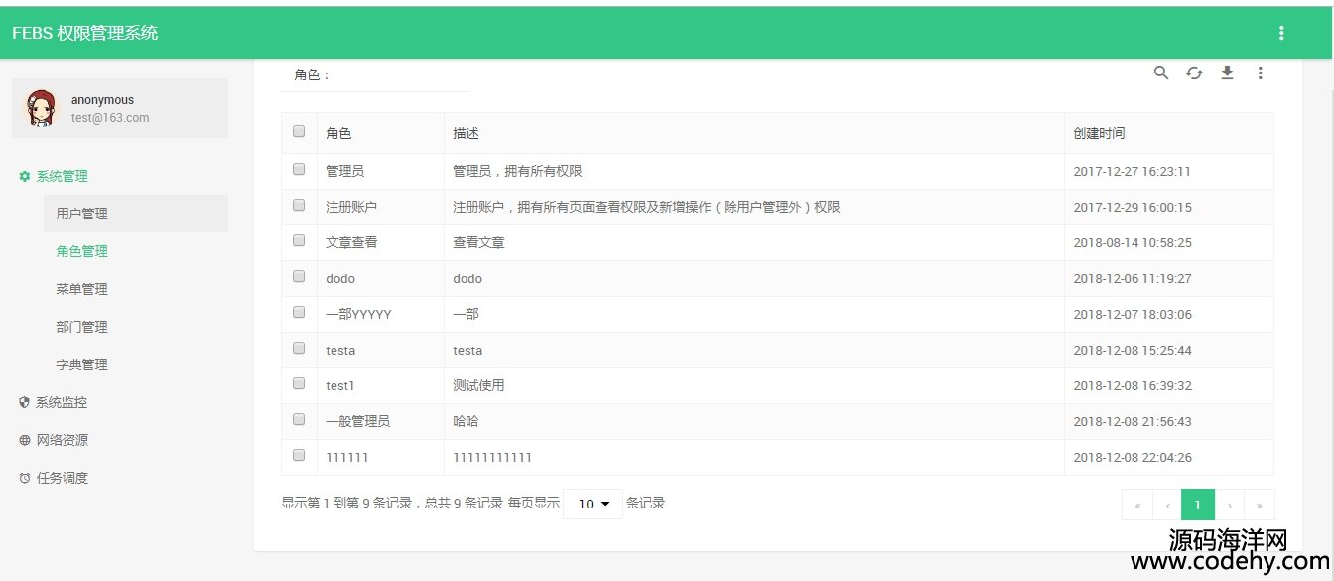Click the test@163.com email text
The height and width of the screenshot is (581, 1334).
[x=110, y=117]
